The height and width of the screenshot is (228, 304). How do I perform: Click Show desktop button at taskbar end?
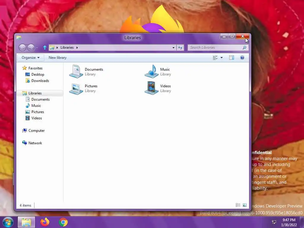[302, 222]
